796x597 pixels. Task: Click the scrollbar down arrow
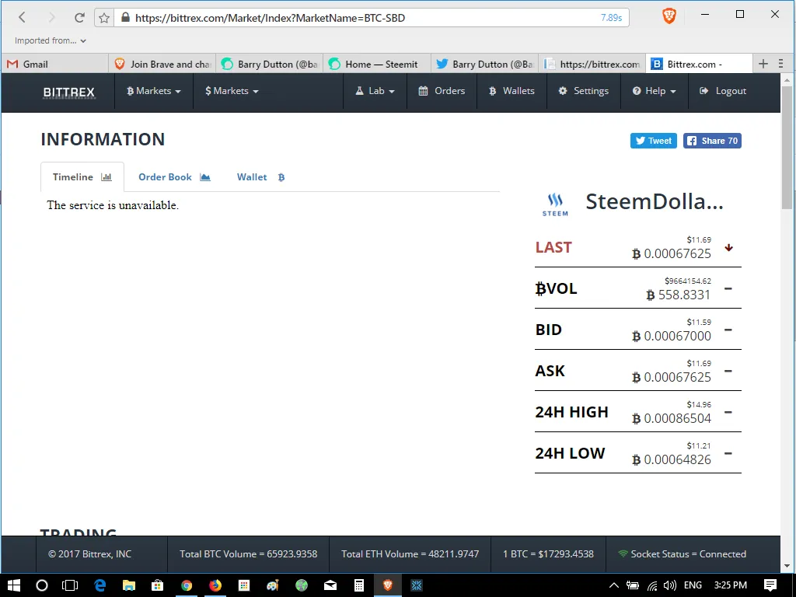(787, 566)
